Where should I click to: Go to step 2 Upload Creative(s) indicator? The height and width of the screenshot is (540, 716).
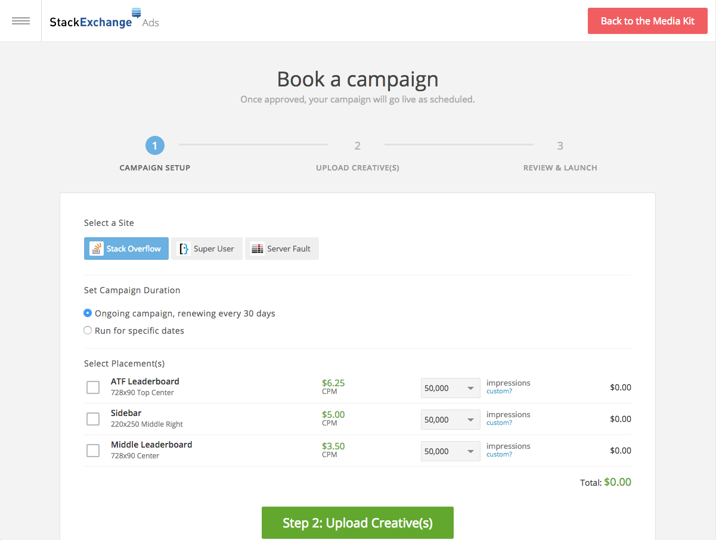(x=358, y=155)
